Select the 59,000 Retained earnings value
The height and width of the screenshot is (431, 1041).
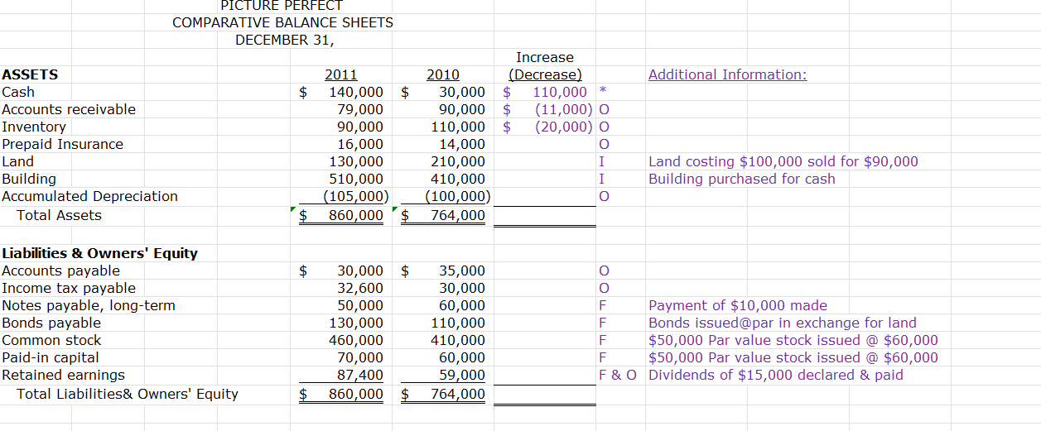coord(462,375)
